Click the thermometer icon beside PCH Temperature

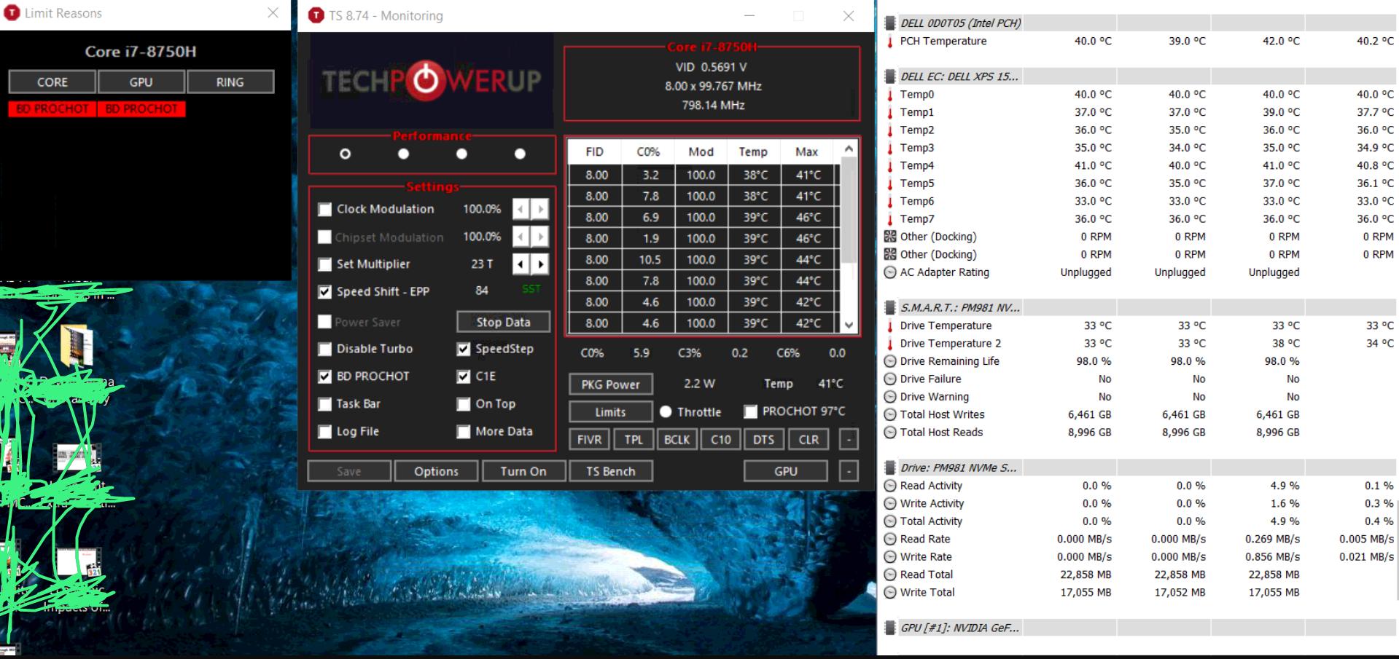[890, 42]
